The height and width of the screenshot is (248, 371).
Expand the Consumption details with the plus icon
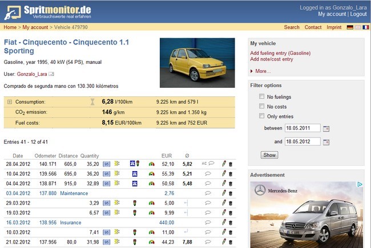[9, 101]
